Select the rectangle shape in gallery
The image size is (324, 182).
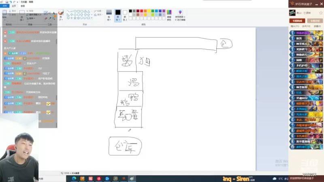(x=78, y=11)
